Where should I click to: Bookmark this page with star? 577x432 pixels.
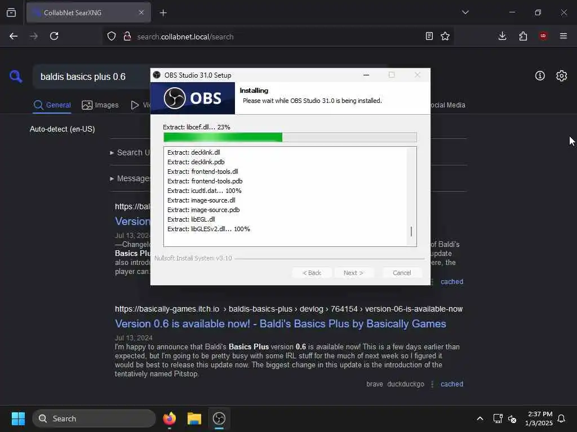click(445, 36)
